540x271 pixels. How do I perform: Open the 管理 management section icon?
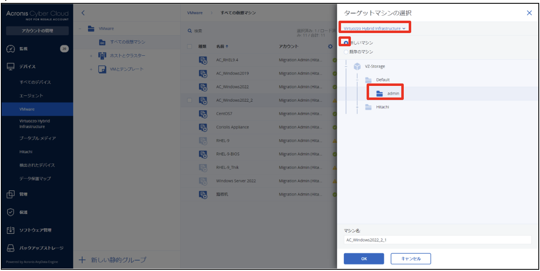(11, 194)
